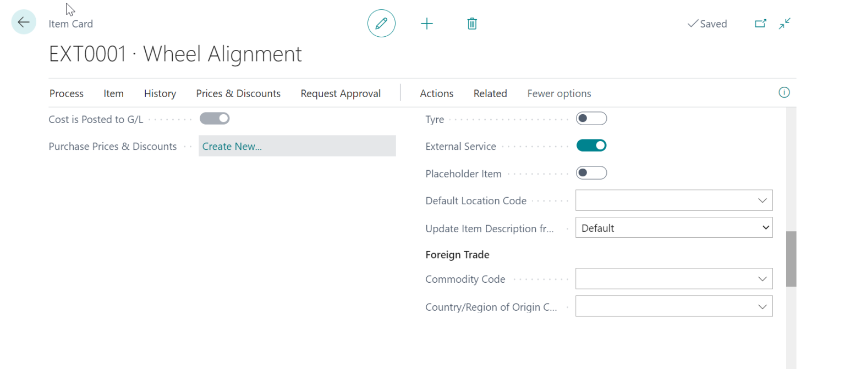The image size is (845, 369).
Task: Open item card in new window icon
Action: pos(760,24)
